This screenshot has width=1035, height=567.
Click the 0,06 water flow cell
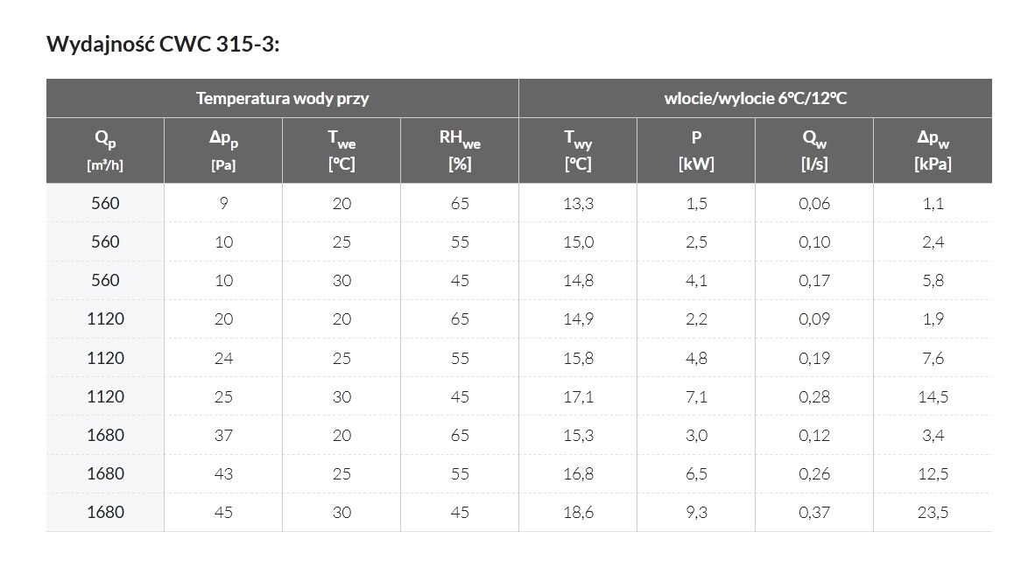pyautogui.click(x=814, y=203)
